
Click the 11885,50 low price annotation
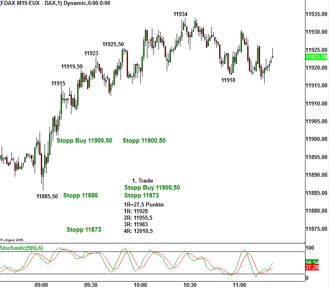47,196
